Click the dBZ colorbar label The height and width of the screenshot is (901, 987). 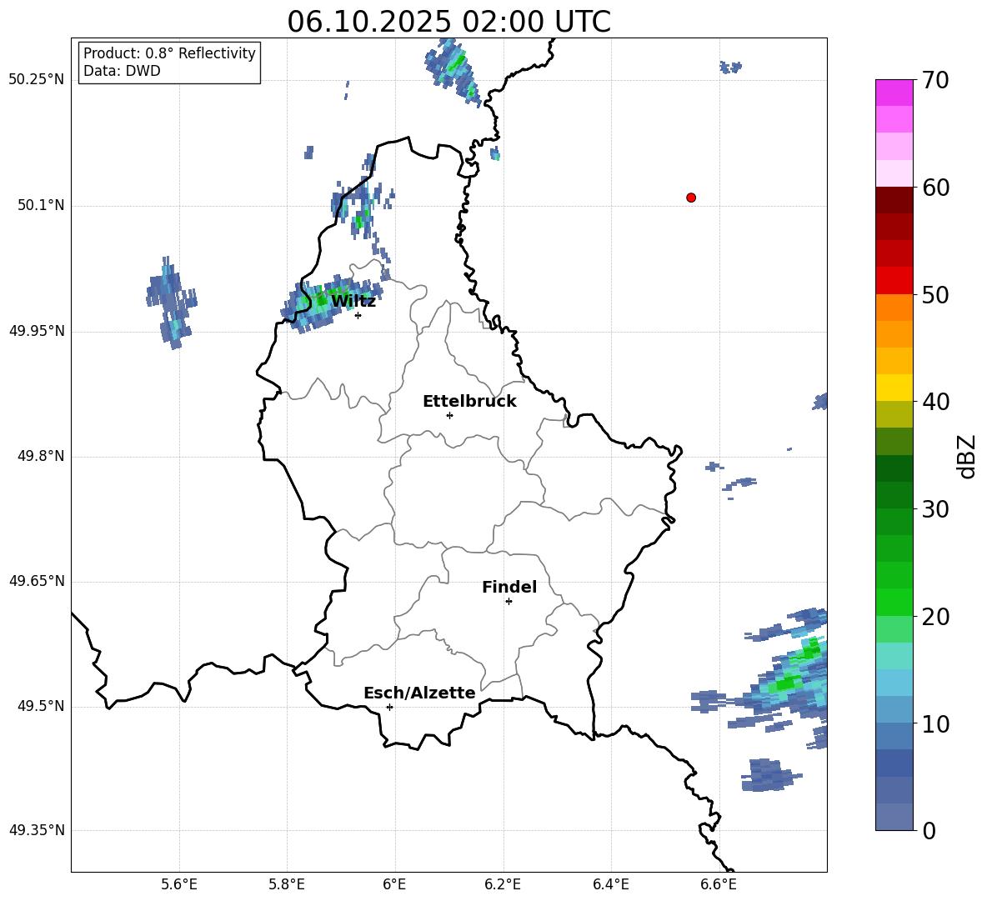(966, 456)
